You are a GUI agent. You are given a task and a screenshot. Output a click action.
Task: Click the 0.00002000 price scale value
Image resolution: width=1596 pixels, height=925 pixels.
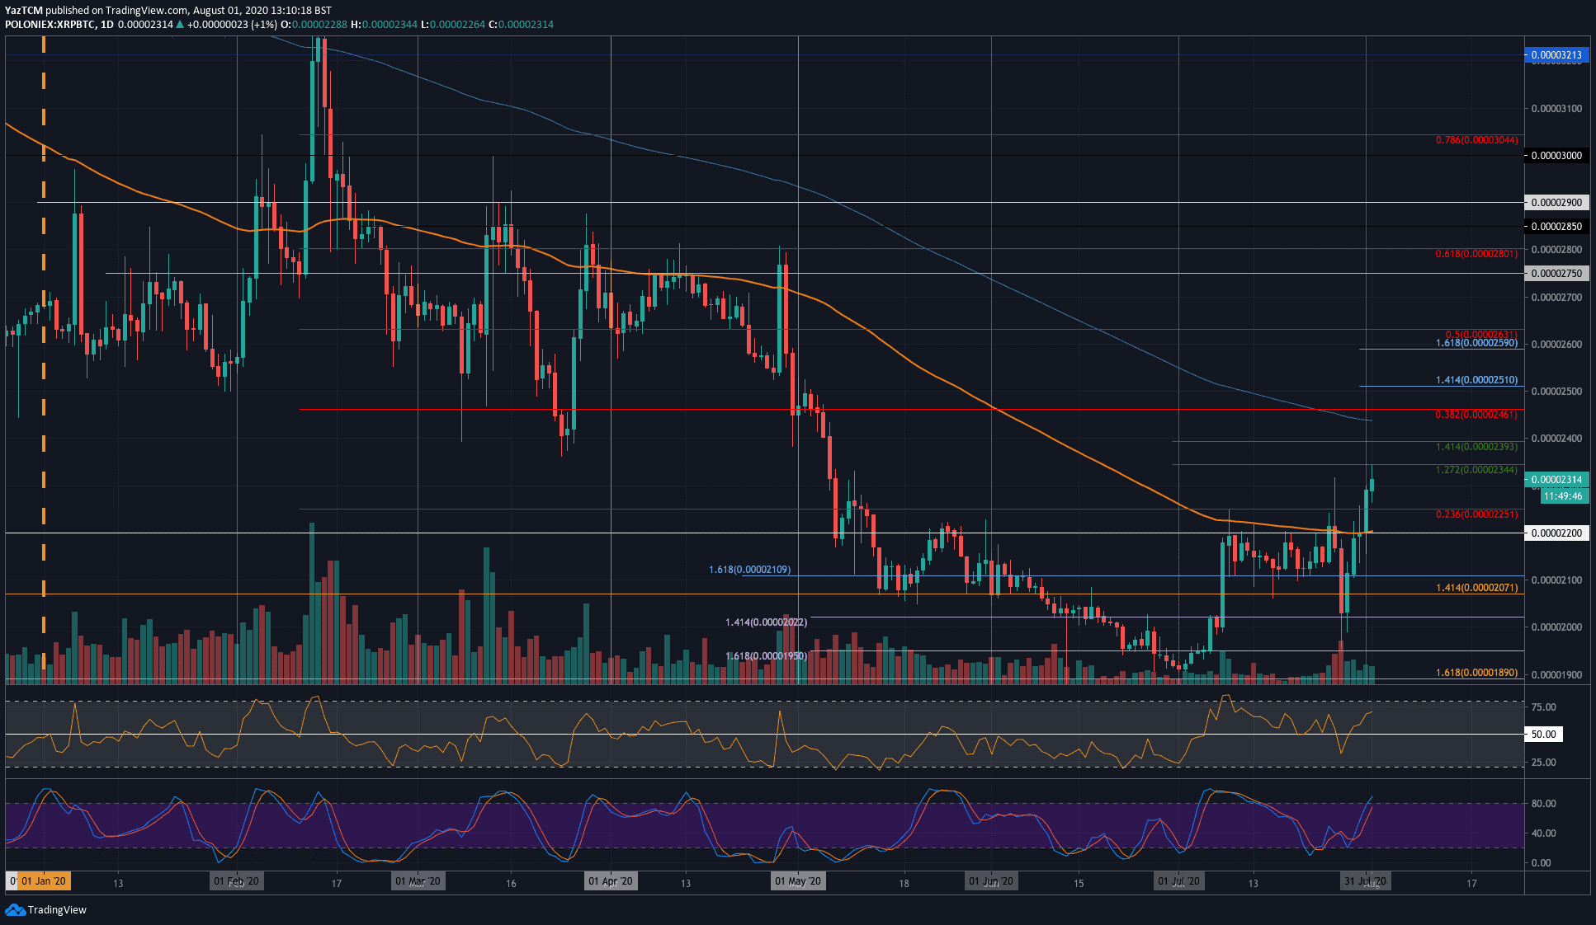pyautogui.click(x=1556, y=627)
